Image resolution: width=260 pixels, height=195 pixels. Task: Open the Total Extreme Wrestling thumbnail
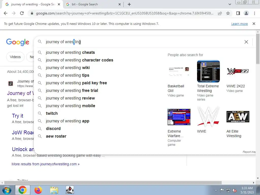208,71
